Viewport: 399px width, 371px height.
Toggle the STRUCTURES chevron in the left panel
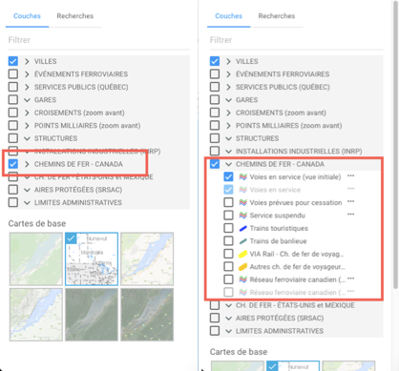27,138
